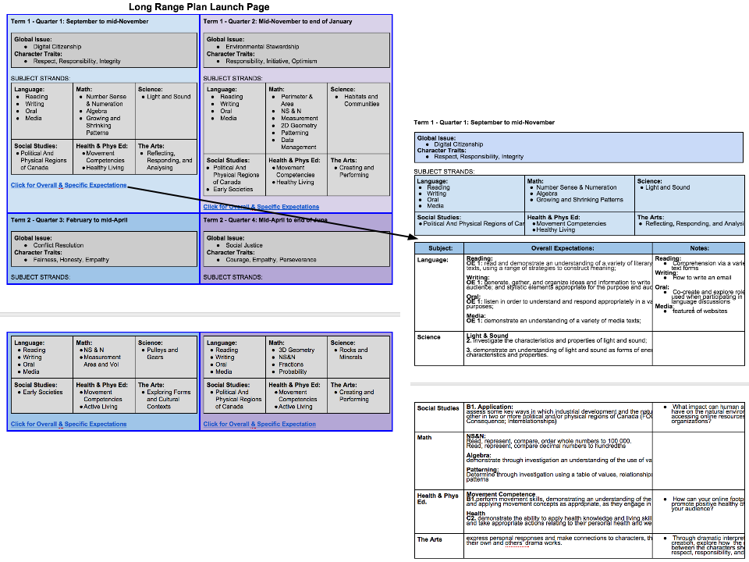Click the 'Environmental Stewardship' global issue

click(x=262, y=47)
